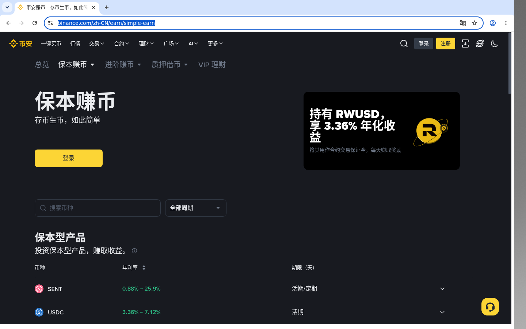This screenshot has width=526, height=329.
Task: Focus the 搜索币种 search field
Action: click(x=98, y=208)
